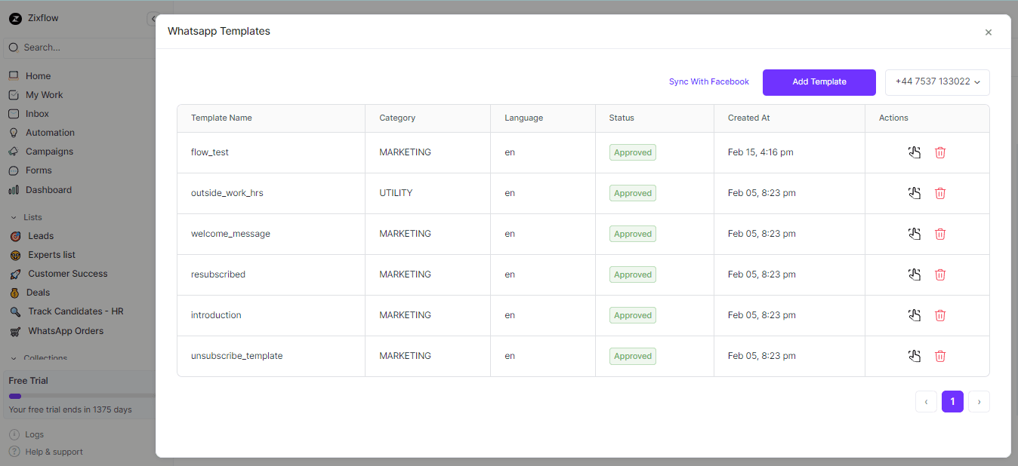This screenshot has height=466, width=1018.
Task: Delete the outside_work_hrs template
Action: click(940, 193)
